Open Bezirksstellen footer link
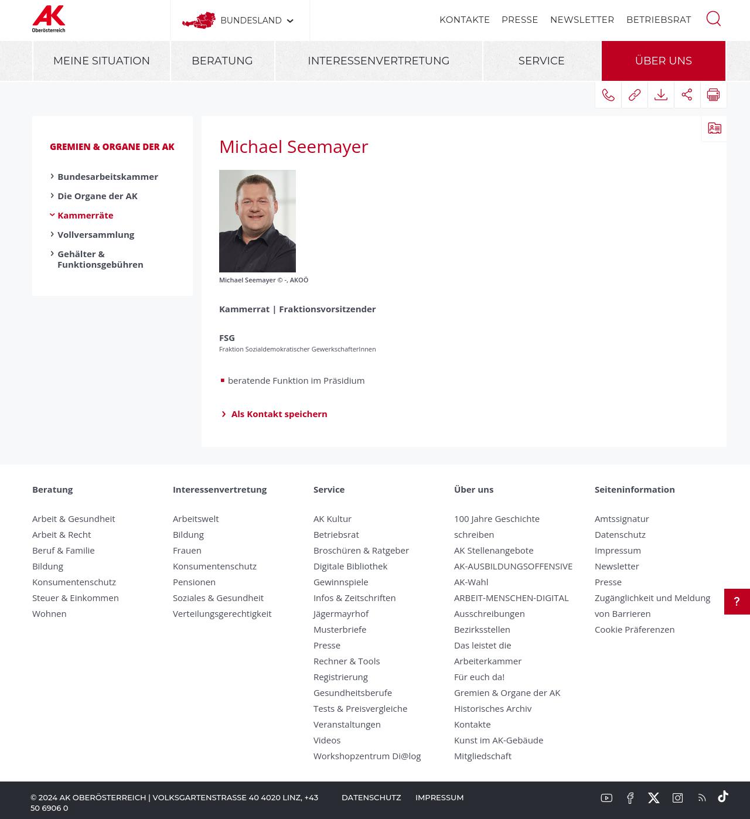Image resolution: width=750 pixels, height=819 pixels. point(482,629)
